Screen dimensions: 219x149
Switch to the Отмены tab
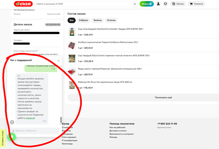coord(111,20)
